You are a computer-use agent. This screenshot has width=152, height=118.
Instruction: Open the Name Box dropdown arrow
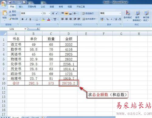pos(25,29)
